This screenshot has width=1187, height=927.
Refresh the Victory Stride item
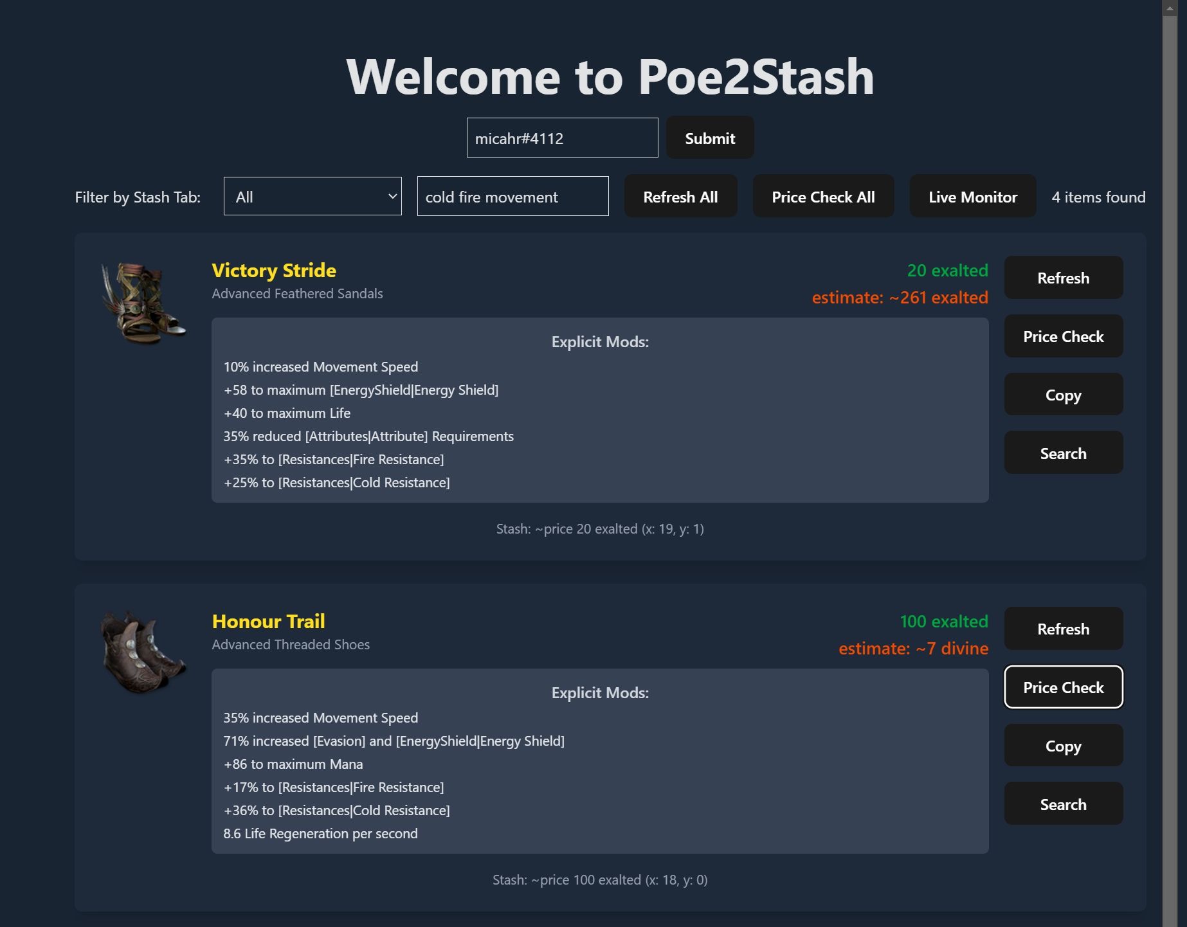point(1063,278)
